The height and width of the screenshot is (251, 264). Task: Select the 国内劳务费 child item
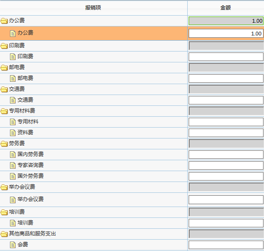point(30,154)
